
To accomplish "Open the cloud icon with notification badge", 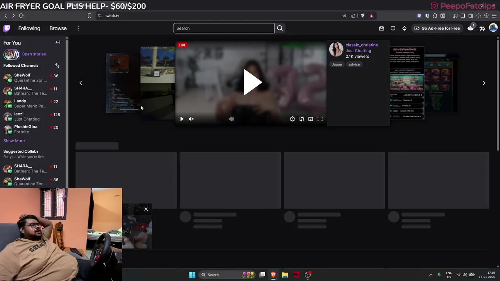I will tap(471, 28).
